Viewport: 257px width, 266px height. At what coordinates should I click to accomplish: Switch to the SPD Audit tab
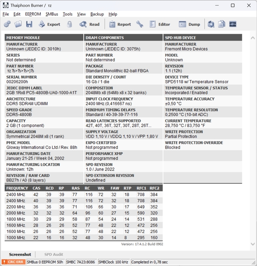[x=54, y=254]
